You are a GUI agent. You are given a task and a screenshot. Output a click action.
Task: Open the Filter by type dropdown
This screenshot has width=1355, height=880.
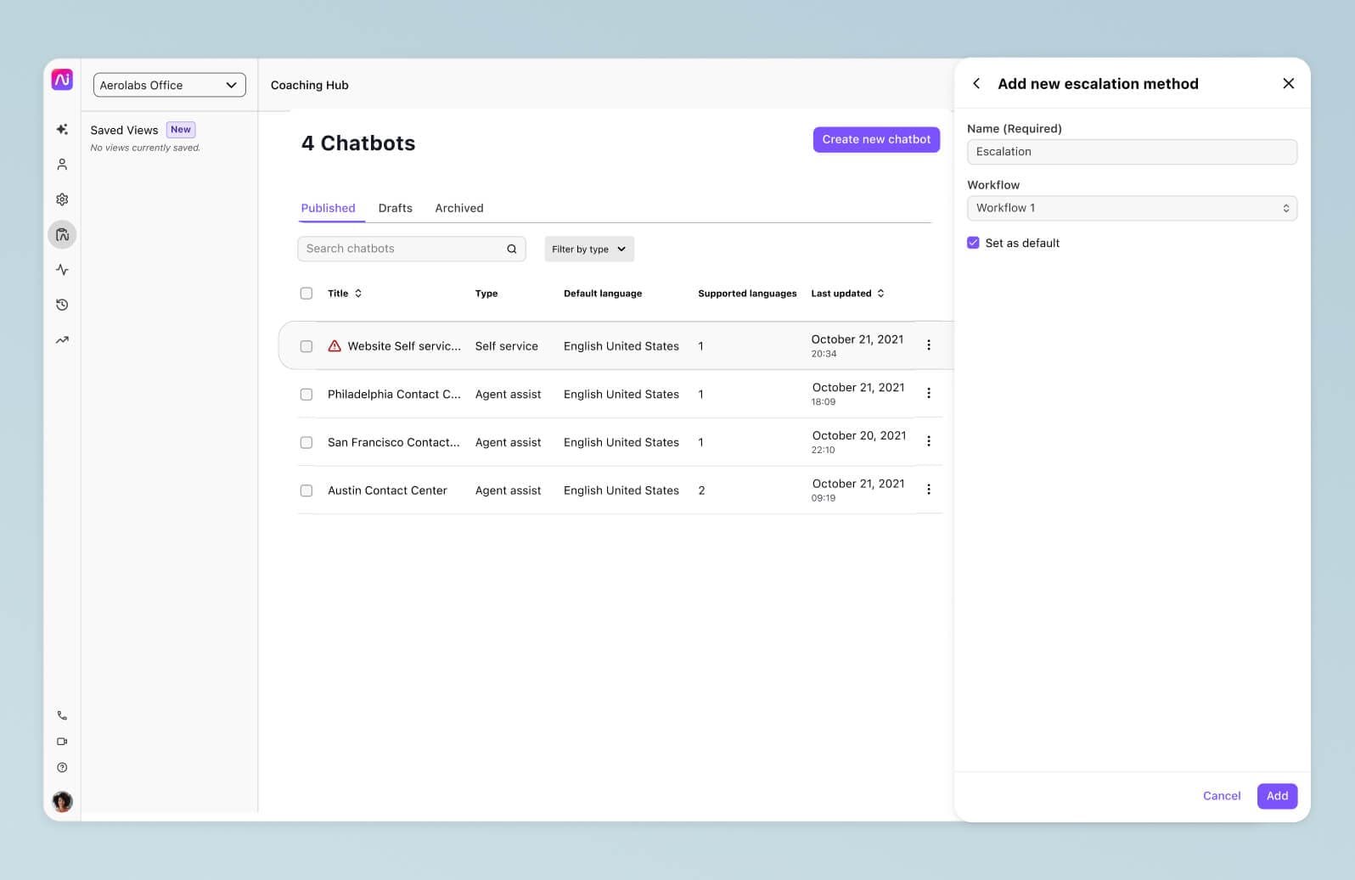588,249
